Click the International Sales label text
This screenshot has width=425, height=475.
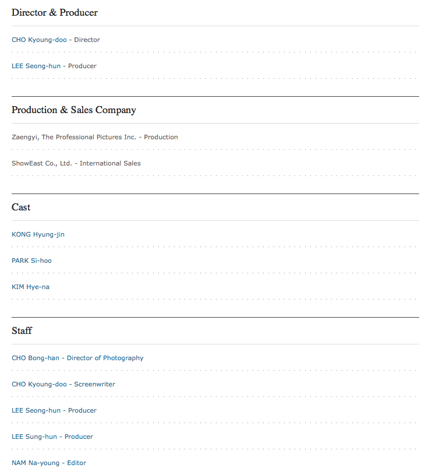coord(110,164)
